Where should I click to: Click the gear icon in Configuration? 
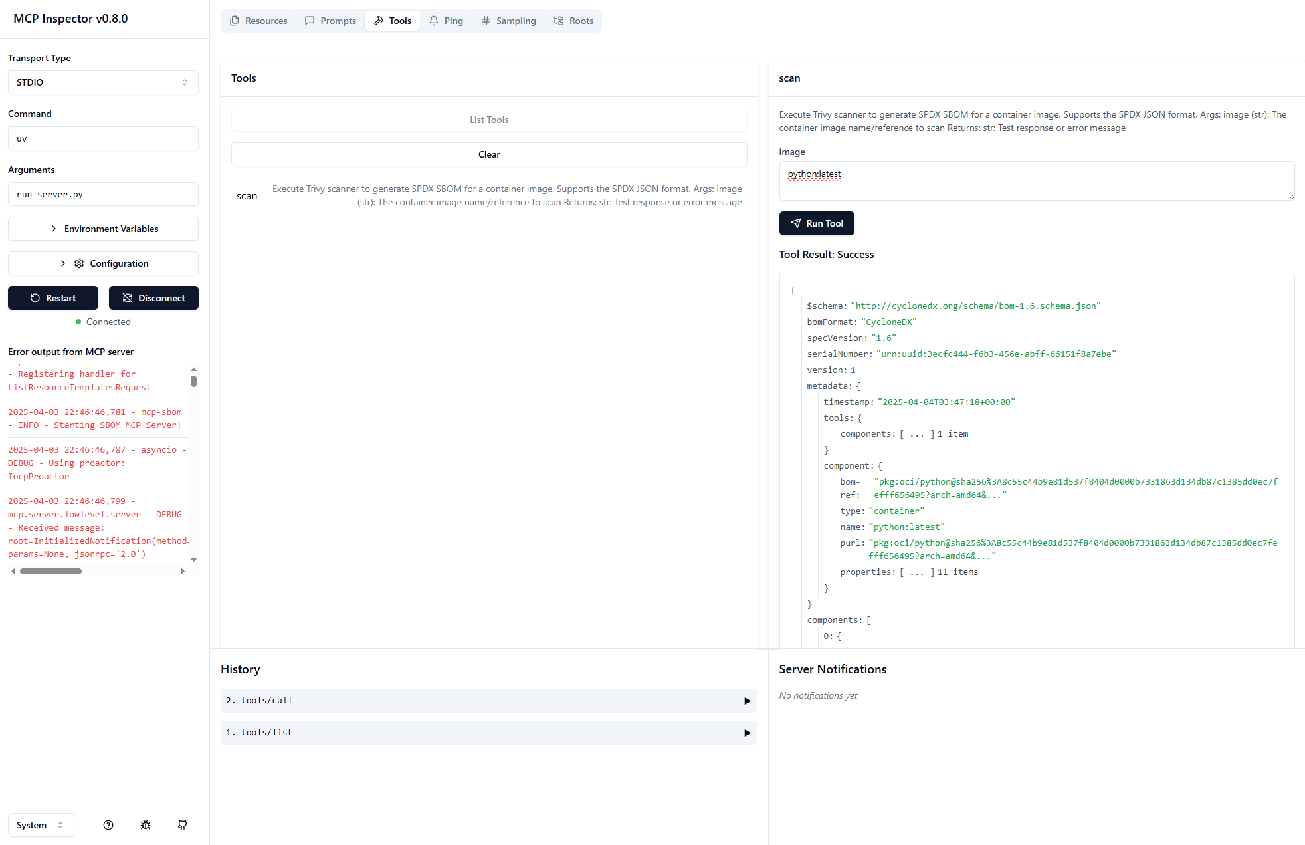click(x=79, y=263)
